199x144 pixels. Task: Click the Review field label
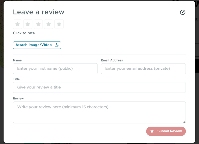click(x=18, y=98)
